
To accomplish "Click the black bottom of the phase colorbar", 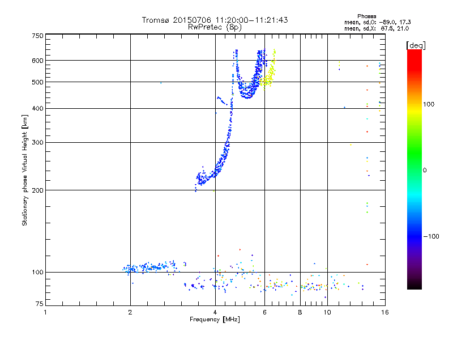I will pyautogui.click(x=414, y=285).
